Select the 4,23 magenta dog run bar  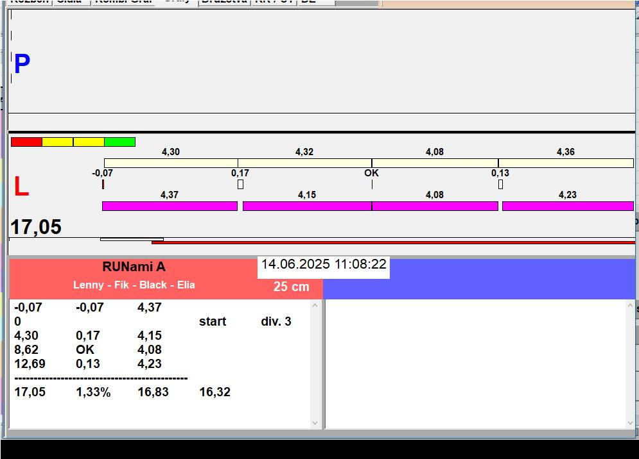tap(568, 206)
